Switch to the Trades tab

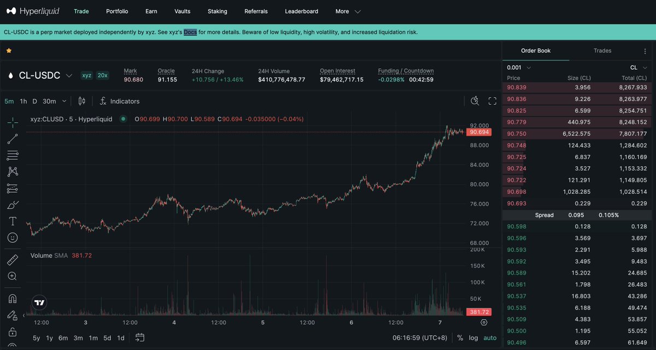click(x=602, y=50)
